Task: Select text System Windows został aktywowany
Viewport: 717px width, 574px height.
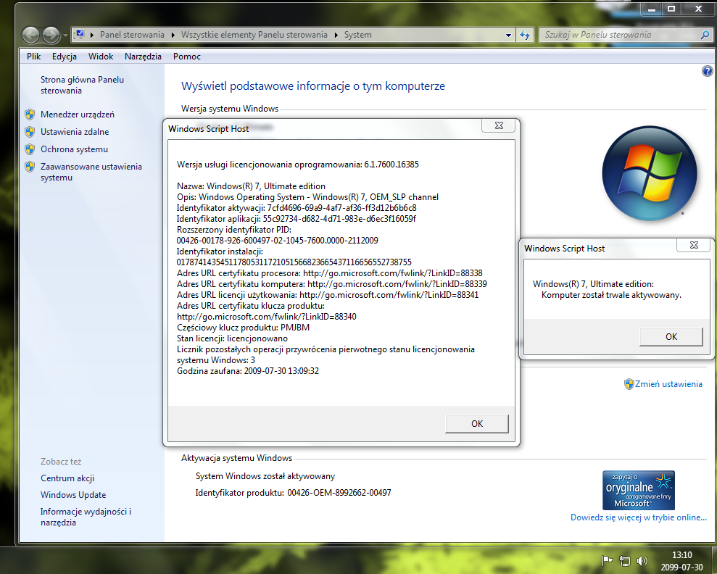Action: 265,476
